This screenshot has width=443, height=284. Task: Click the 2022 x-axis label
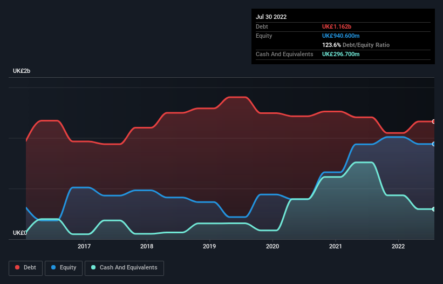coord(398,246)
